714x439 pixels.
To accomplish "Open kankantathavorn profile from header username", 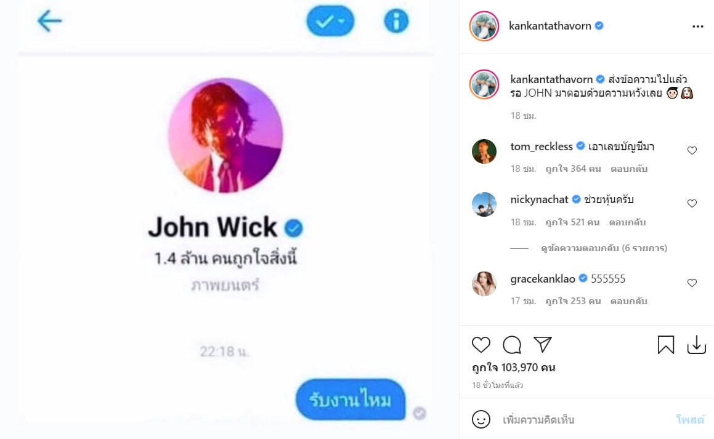I will (x=550, y=26).
